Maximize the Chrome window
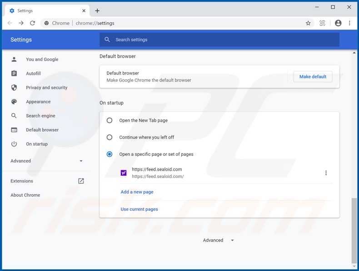 pos(333,7)
